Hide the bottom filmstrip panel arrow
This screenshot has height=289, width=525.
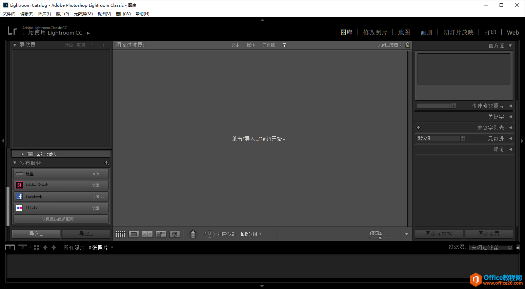point(262,286)
